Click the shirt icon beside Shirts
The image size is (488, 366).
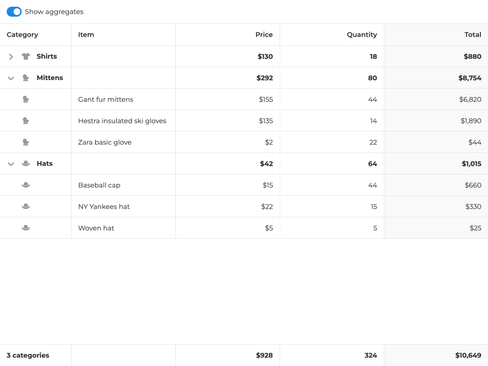click(26, 56)
